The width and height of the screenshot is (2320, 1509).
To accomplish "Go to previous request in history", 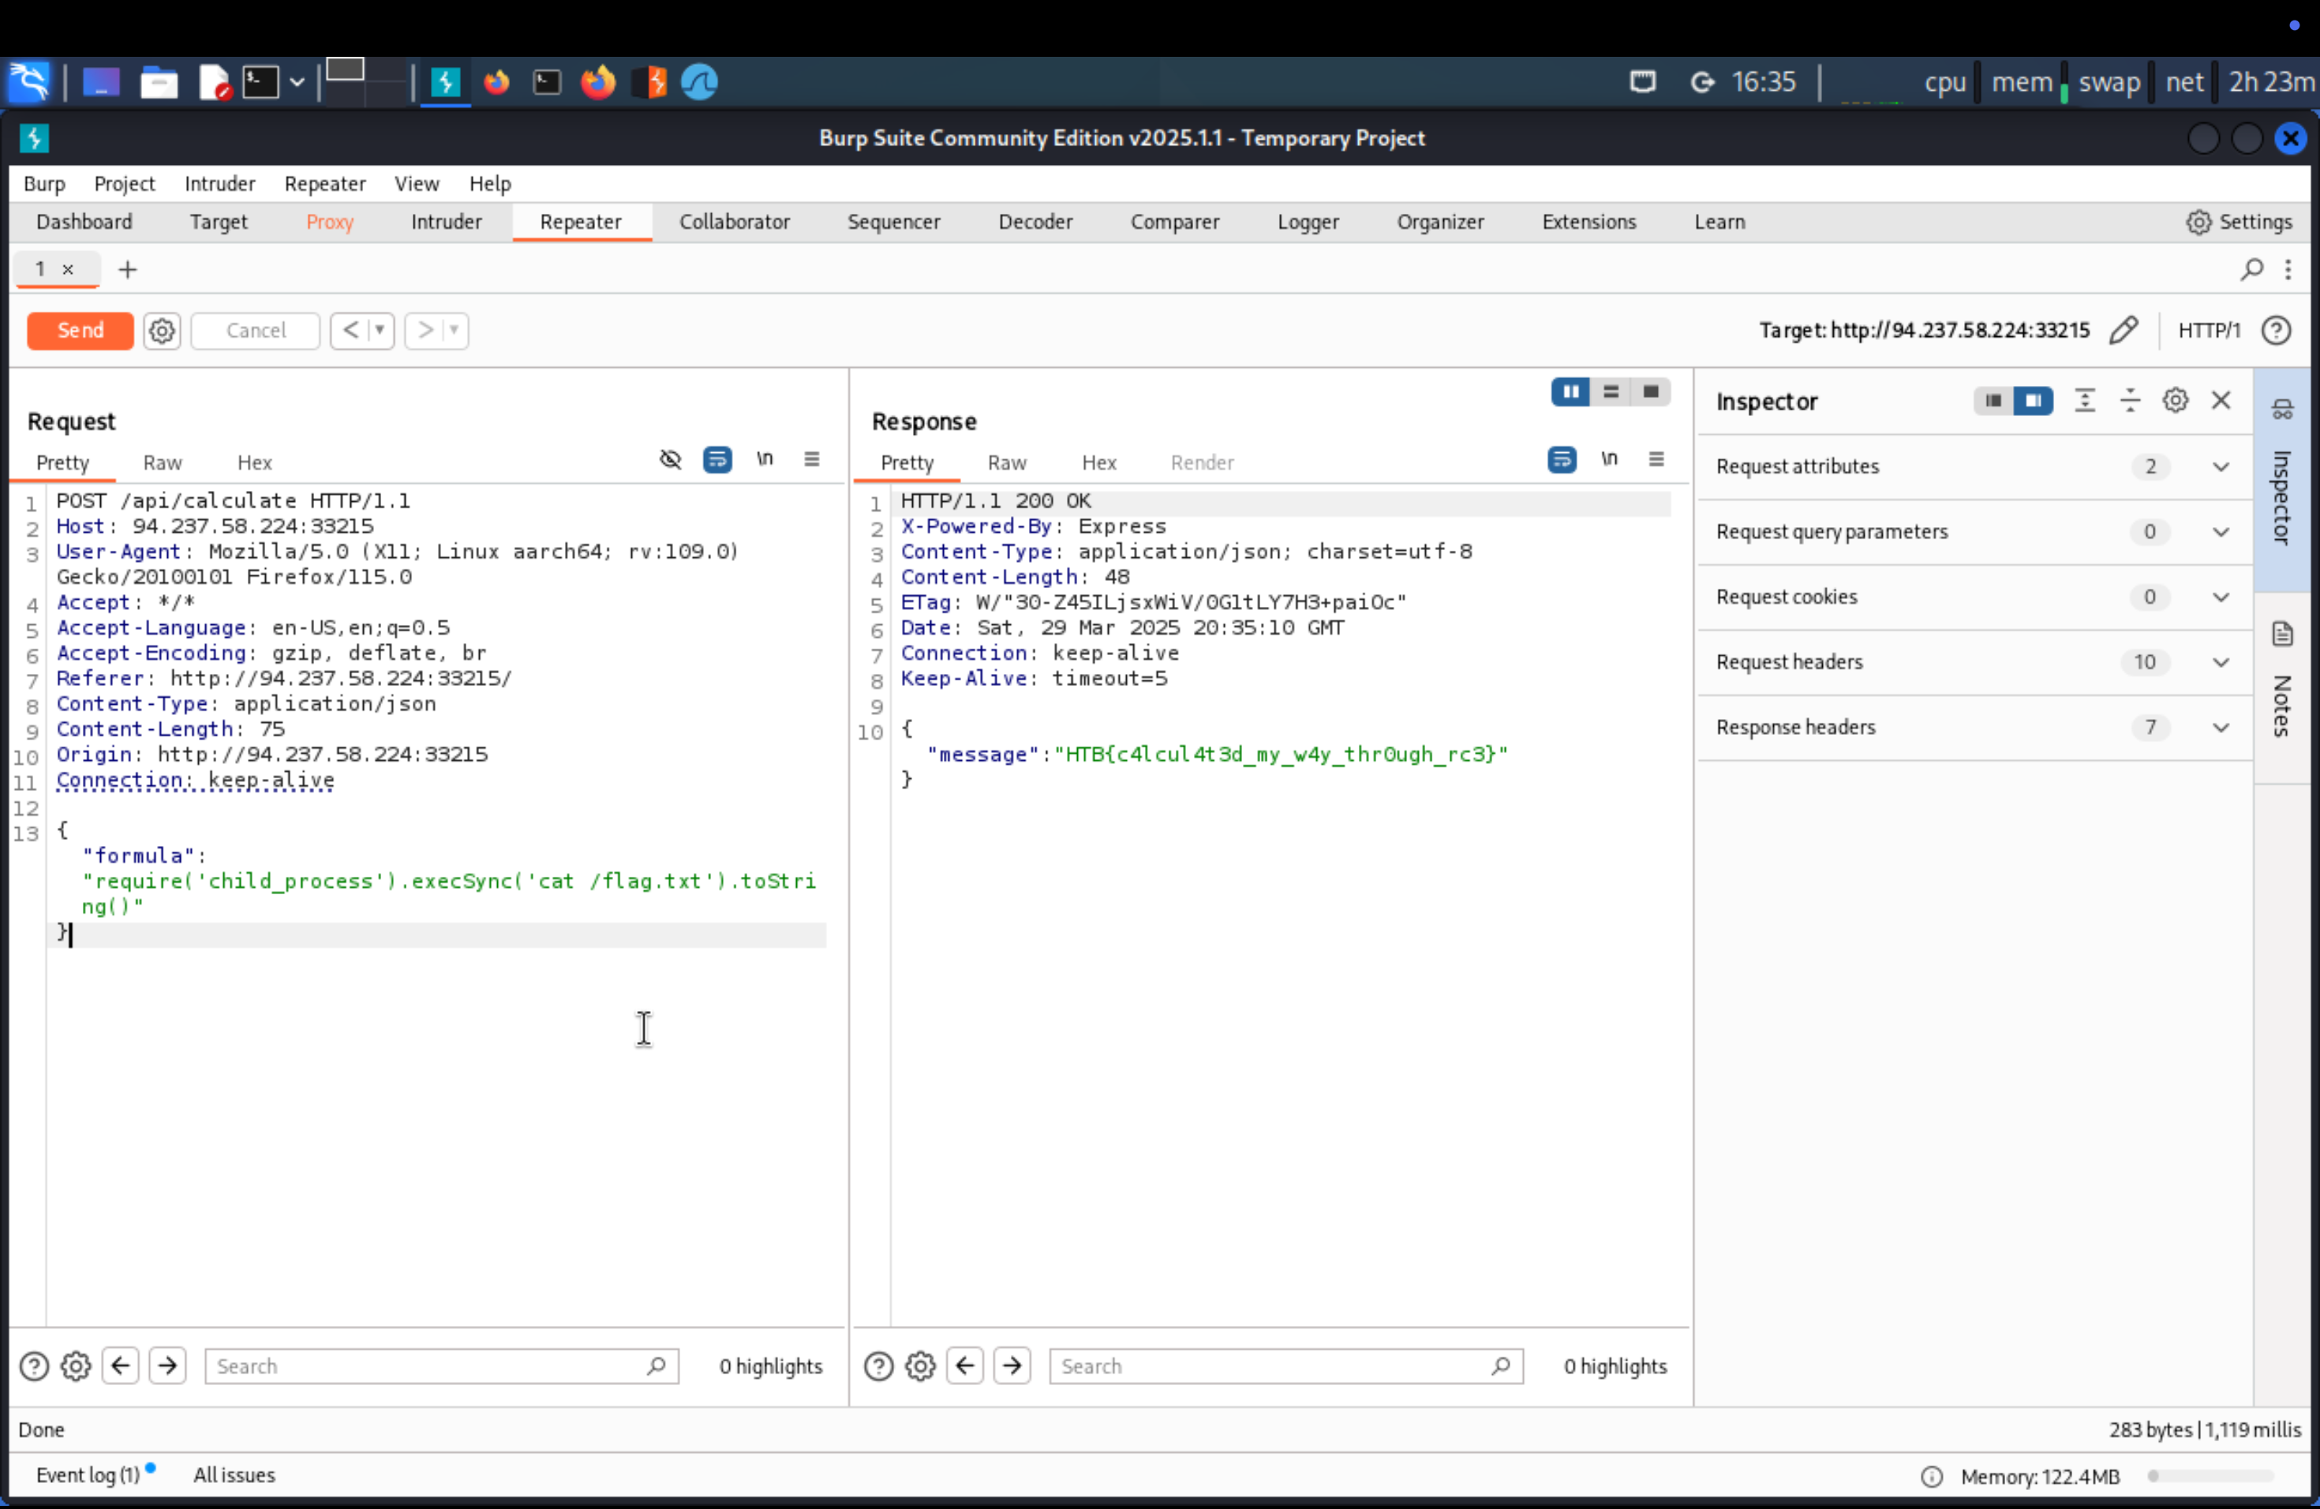I will coord(350,331).
